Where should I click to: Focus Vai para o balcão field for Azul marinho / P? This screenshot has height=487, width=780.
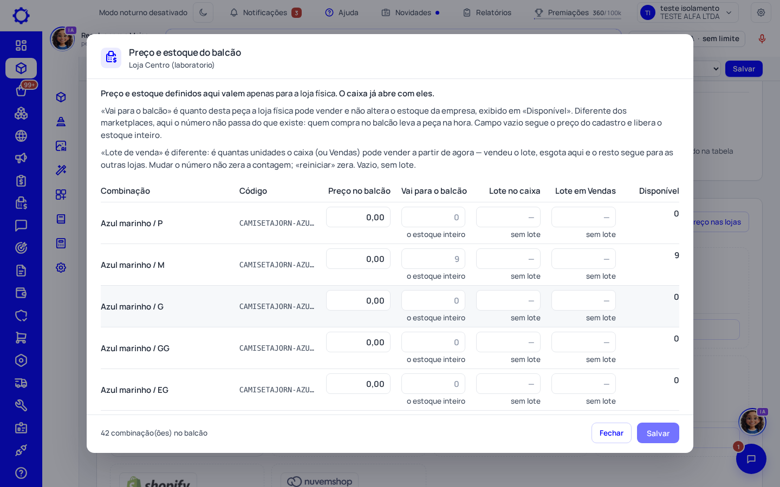click(x=433, y=217)
